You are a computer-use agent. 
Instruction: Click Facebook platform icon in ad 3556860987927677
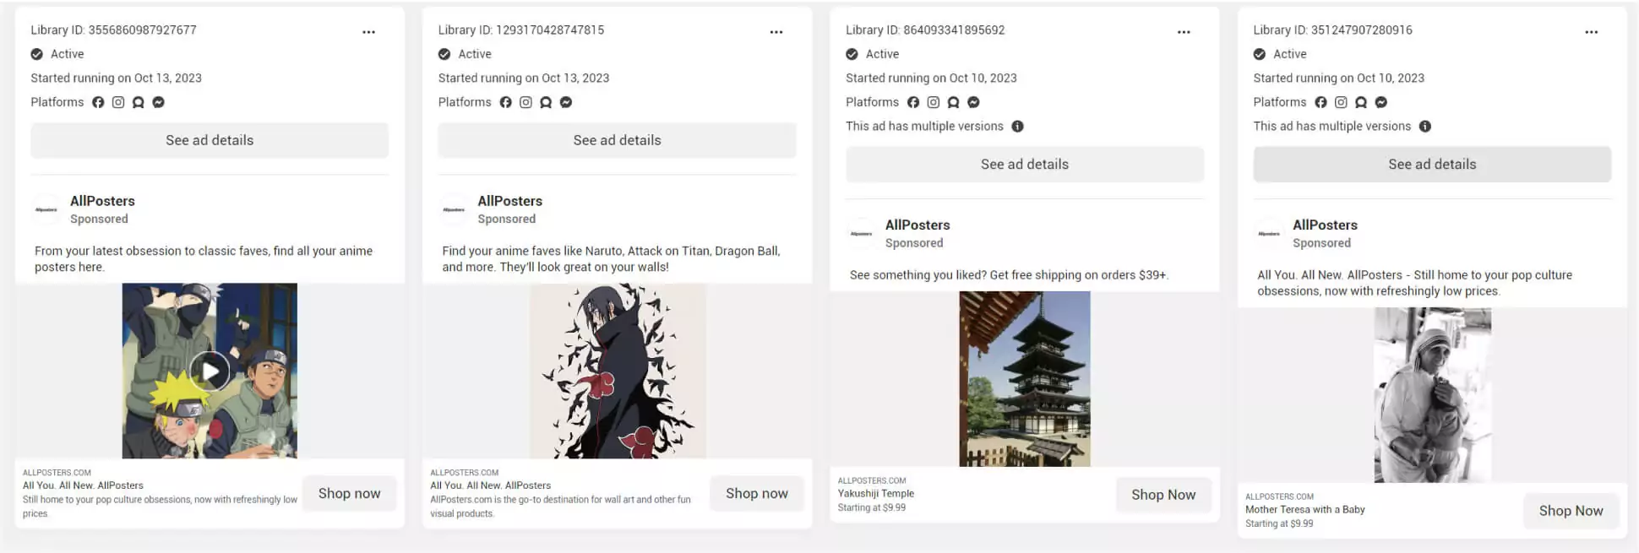[98, 102]
